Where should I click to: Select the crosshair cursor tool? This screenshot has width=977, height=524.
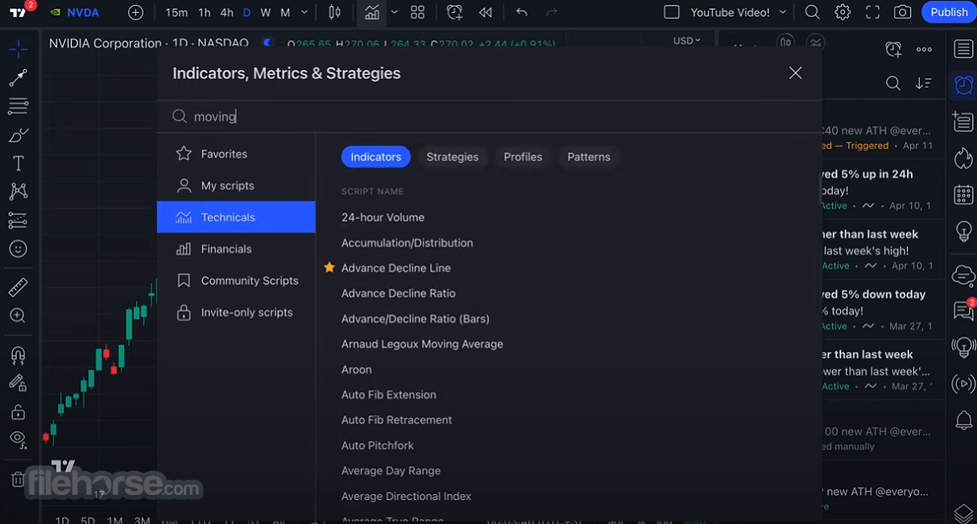point(18,49)
